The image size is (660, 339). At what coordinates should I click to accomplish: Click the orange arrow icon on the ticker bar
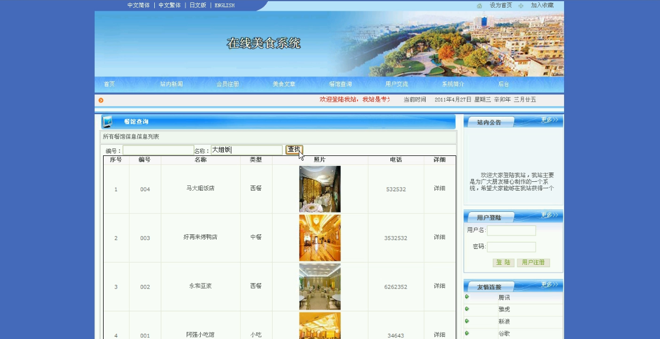point(101,100)
